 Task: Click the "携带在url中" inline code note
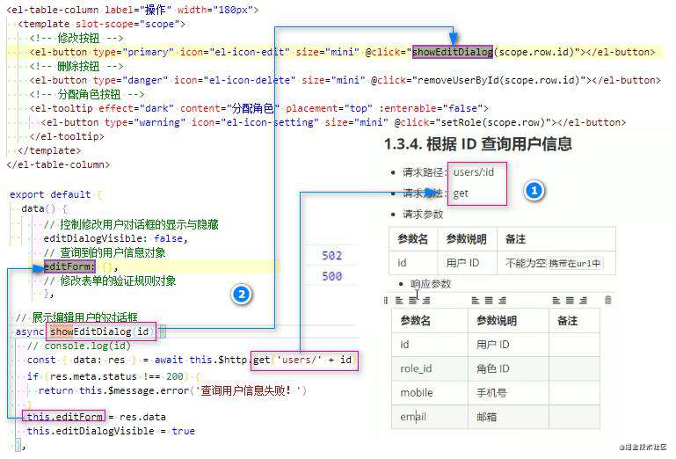[x=575, y=263]
